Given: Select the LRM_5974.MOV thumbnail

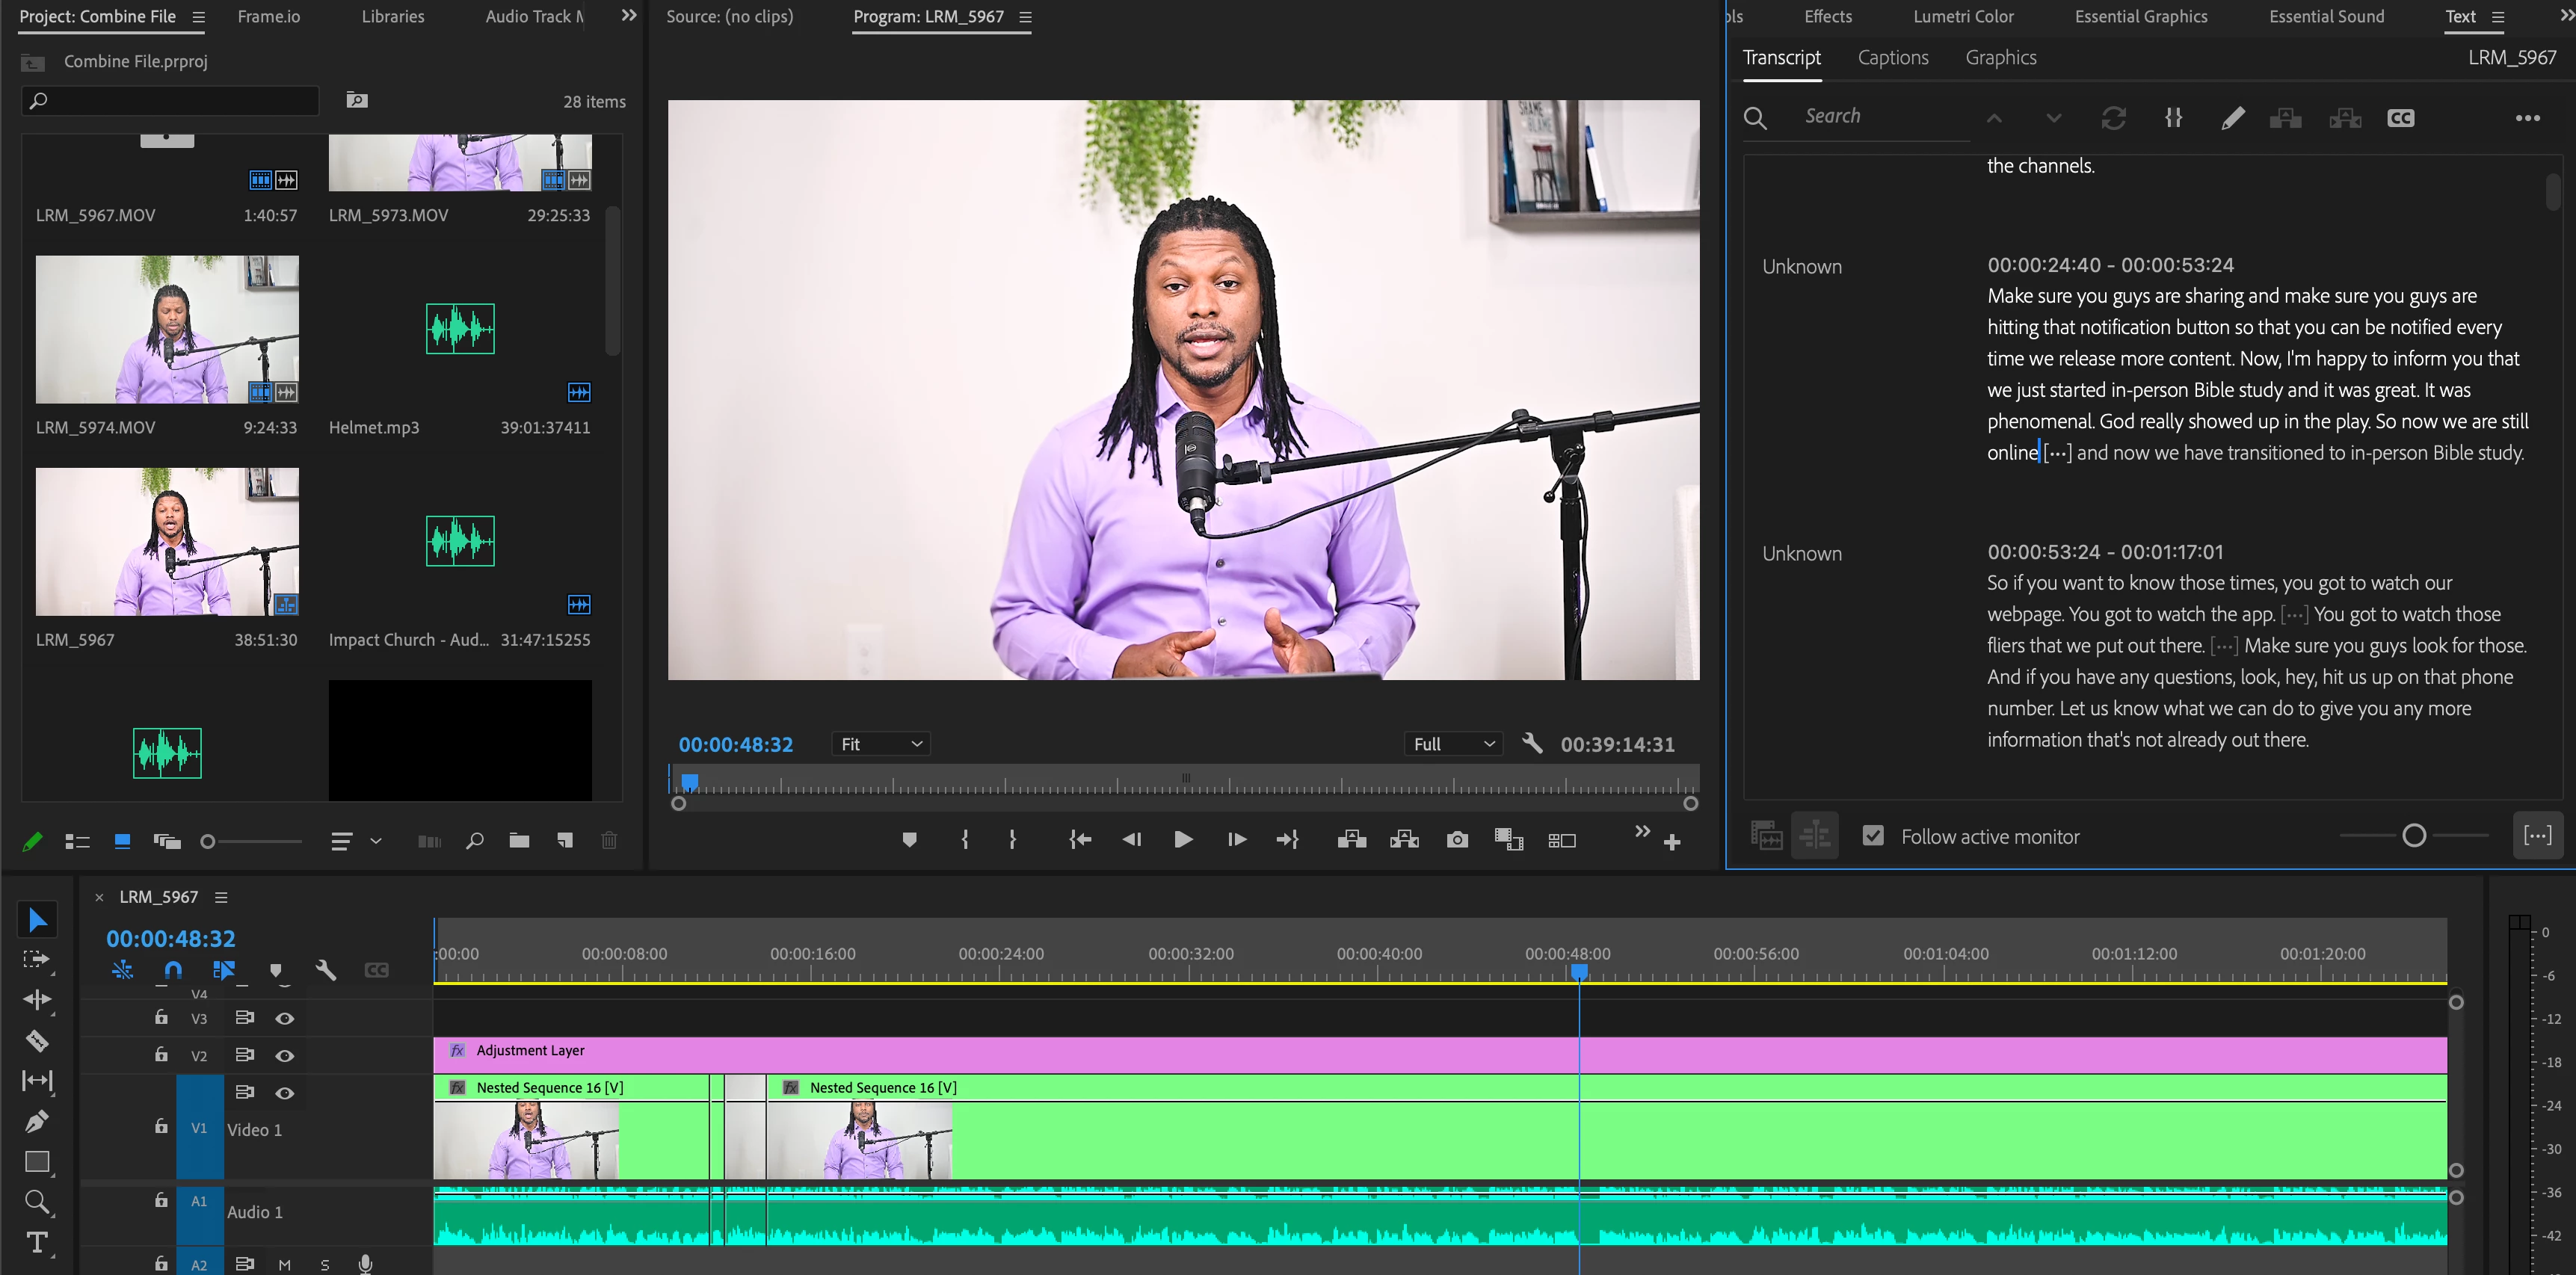Looking at the screenshot, I should pos(167,329).
